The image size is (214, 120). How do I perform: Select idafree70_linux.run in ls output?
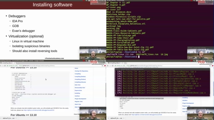click(x=147, y=54)
